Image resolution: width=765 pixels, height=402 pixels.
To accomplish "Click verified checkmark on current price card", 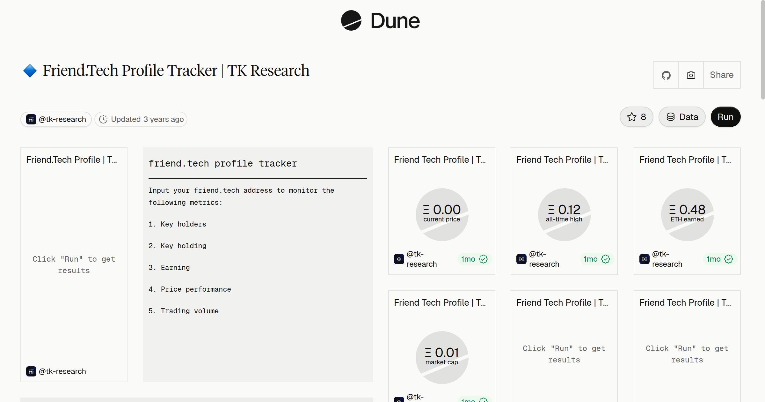I will (483, 259).
